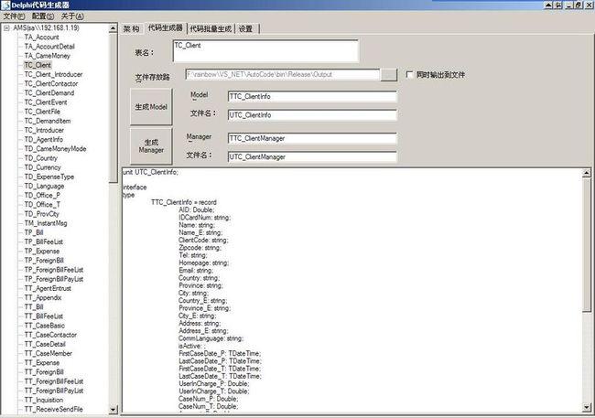The width and height of the screenshot is (595, 418).
Task: Click the tree panel scroll-up arrow
Action: 114,27
